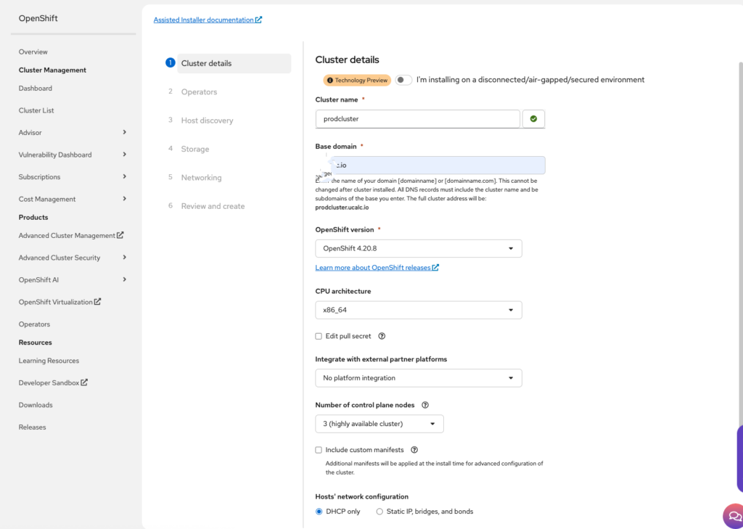743x529 pixels.
Task: Check the Edit pull secret checkbox
Action: pyautogui.click(x=319, y=336)
